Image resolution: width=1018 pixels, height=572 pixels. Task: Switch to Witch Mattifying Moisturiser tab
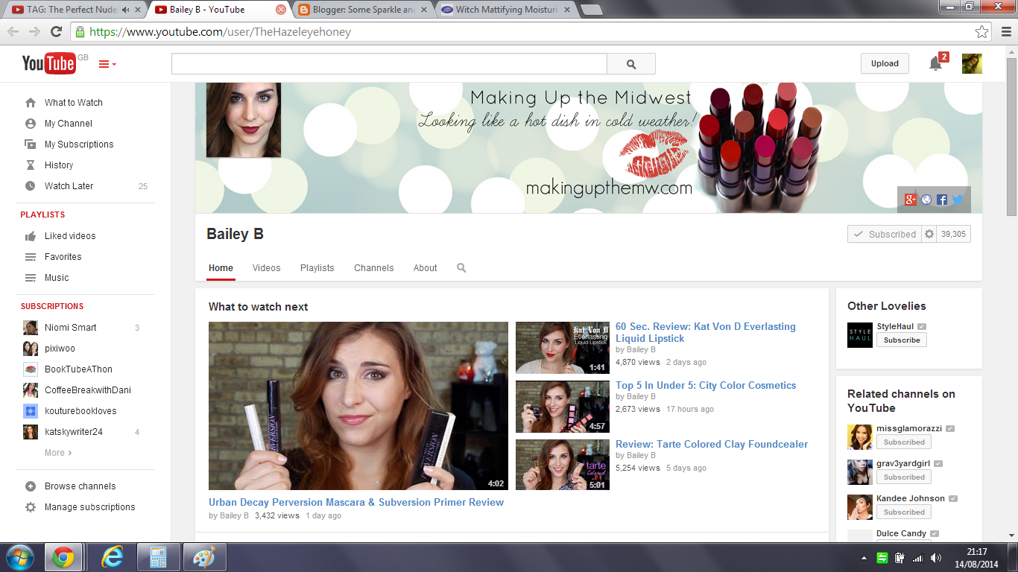(507, 10)
